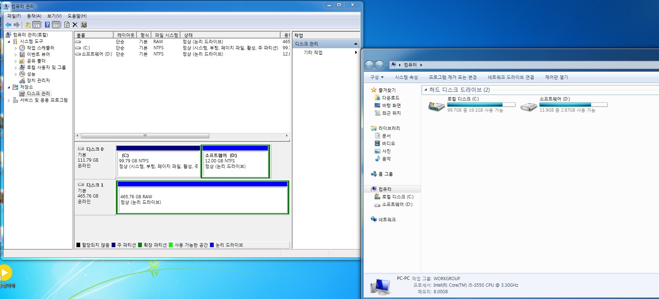Select the 소프트웨어 (D:) volume row

click(x=182, y=54)
